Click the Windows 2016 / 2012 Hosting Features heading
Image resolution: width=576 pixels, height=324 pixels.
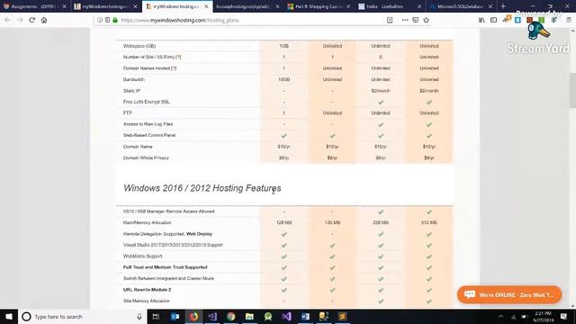202,188
